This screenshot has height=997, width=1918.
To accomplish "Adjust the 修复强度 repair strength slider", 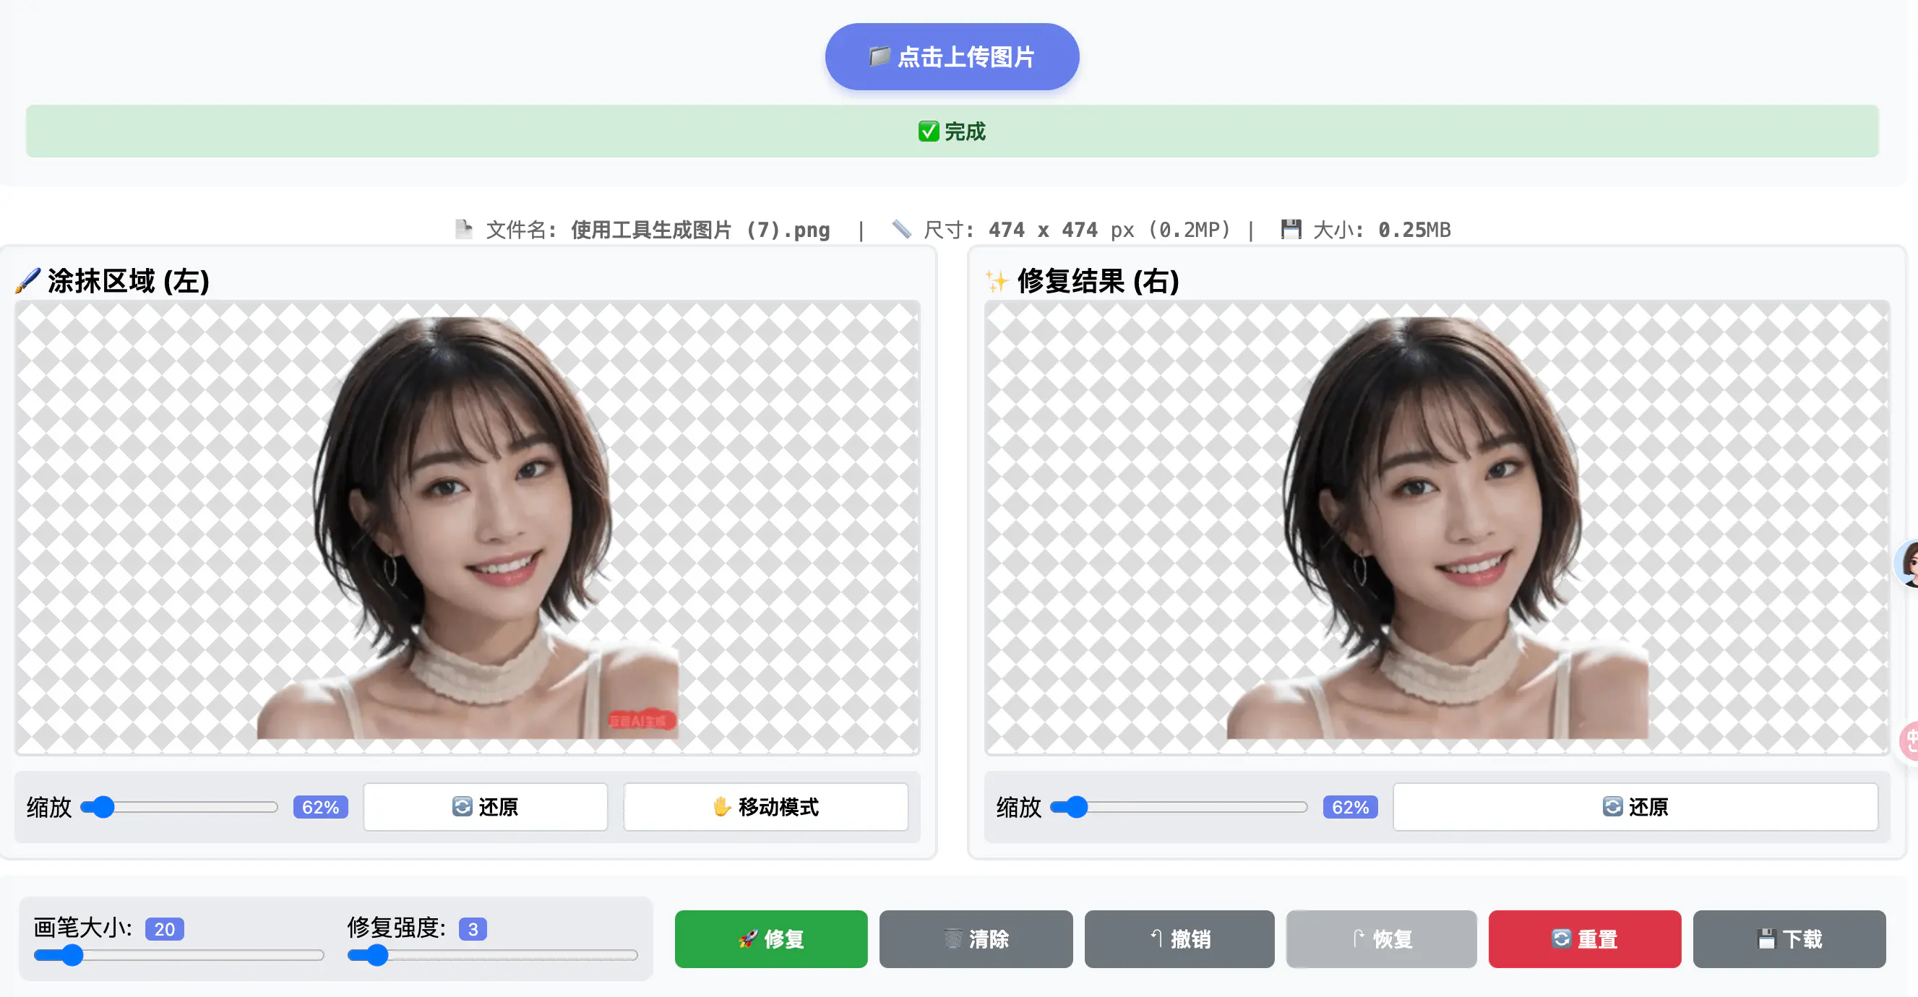I will pos(492,955).
